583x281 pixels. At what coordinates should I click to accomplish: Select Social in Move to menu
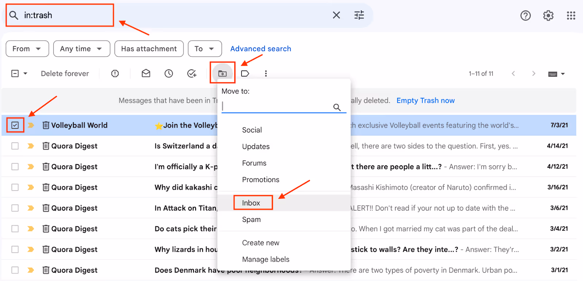pos(252,130)
